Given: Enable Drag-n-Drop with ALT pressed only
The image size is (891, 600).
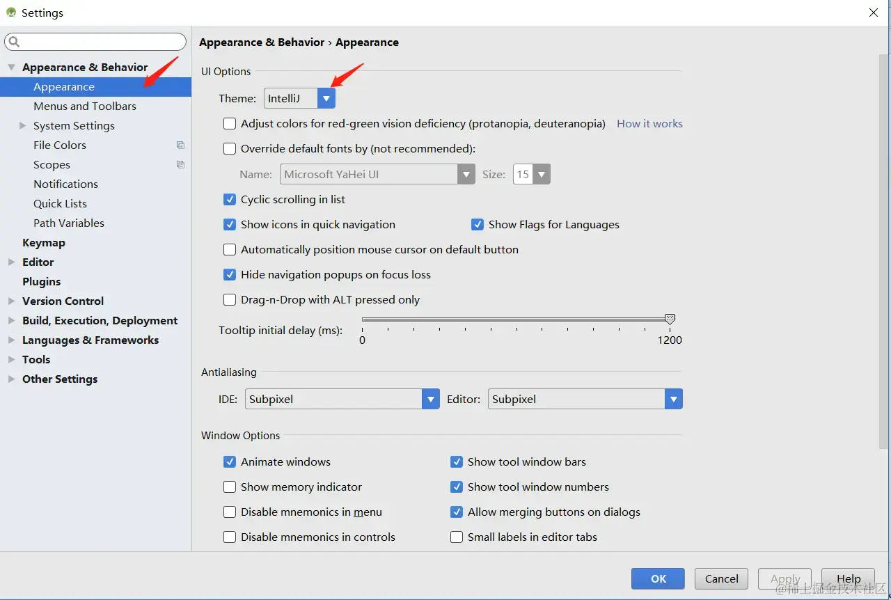Looking at the screenshot, I should pos(230,299).
